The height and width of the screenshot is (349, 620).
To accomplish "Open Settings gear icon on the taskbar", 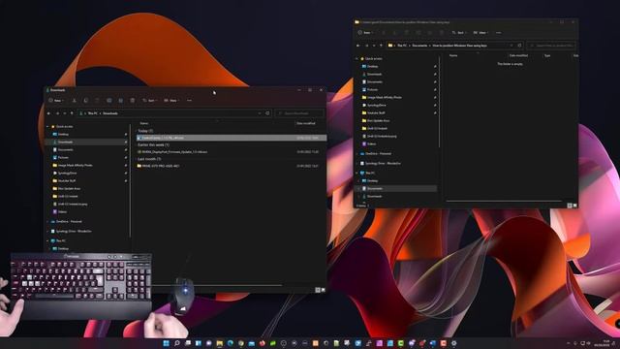I will point(454,343).
